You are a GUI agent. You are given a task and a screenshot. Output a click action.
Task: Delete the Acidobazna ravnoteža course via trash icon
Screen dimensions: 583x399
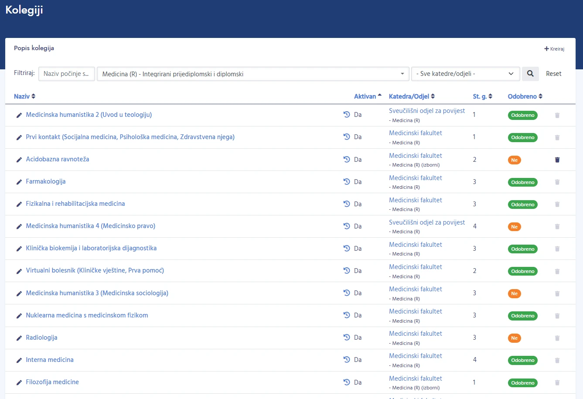tap(557, 160)
